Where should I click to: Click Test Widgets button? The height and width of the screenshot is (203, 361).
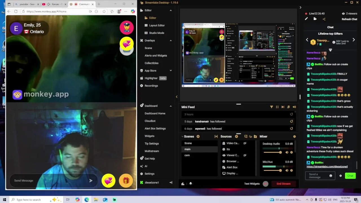[252, 184]
